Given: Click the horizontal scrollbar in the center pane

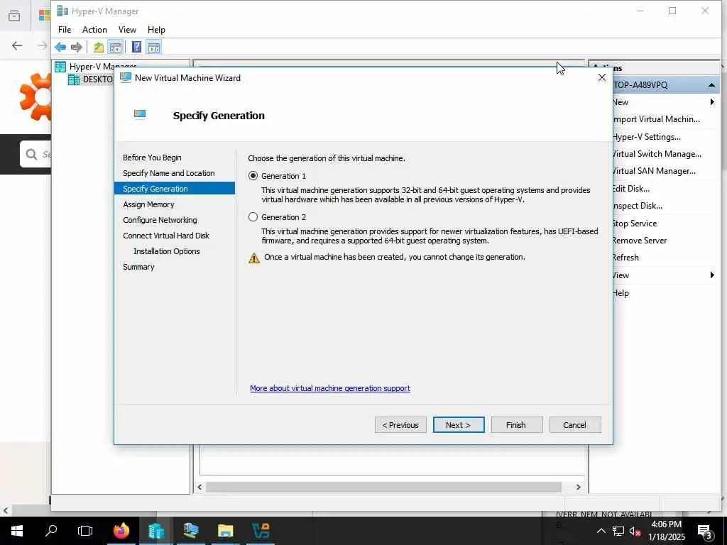Looking at the screenshot, I should (383, 487).
